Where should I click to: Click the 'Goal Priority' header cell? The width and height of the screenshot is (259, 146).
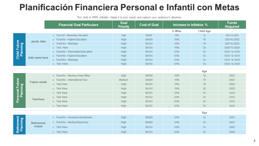pos(124,25)
